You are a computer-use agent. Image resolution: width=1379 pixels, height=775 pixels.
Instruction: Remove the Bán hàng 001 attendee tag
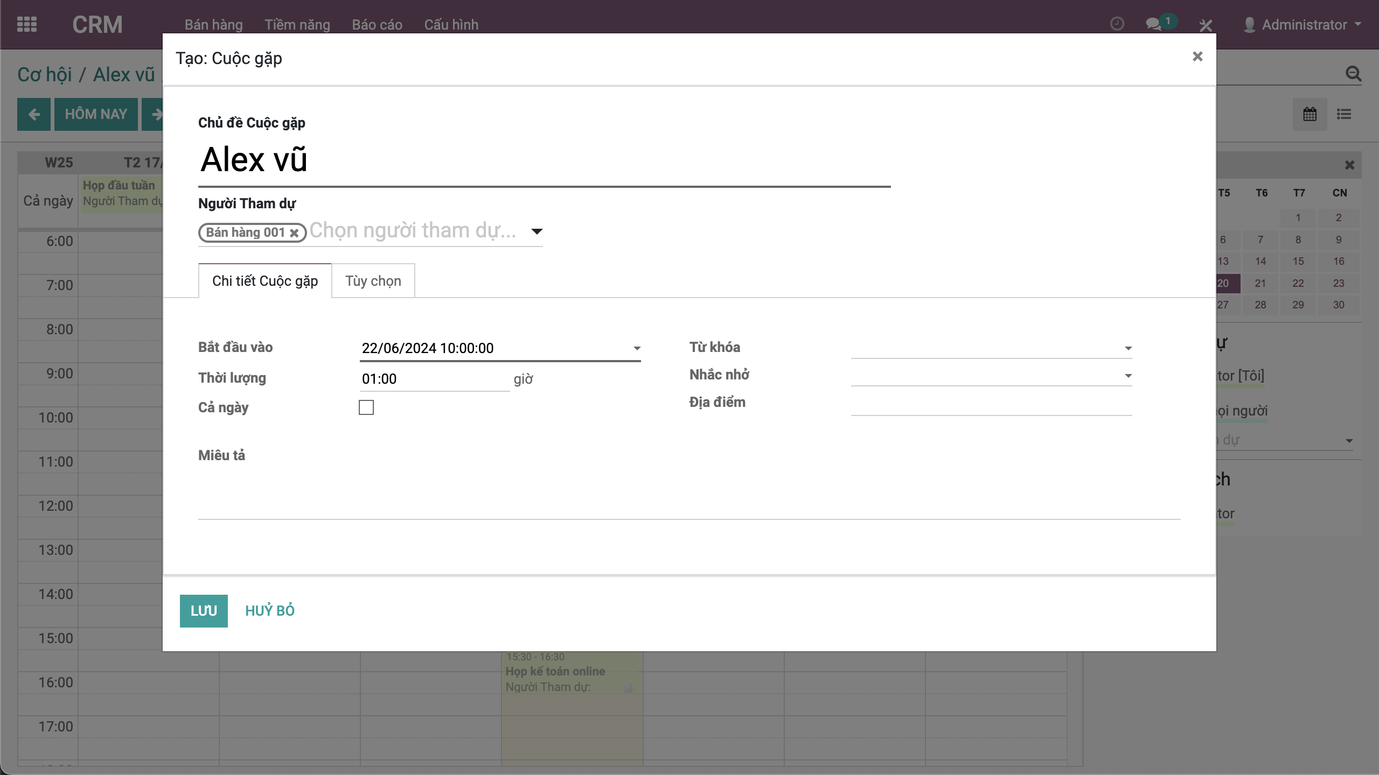point(294,233)
